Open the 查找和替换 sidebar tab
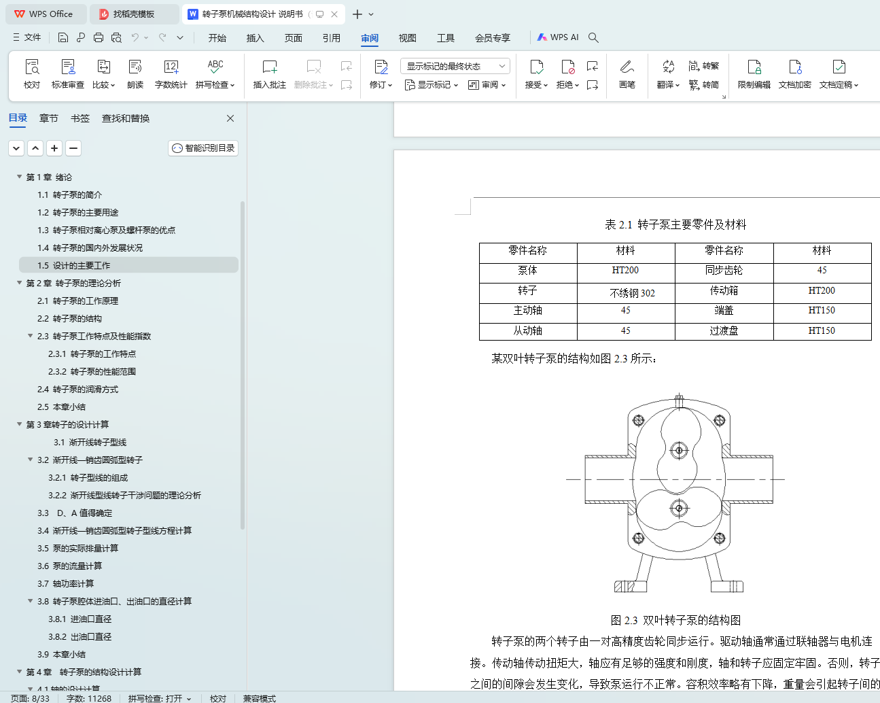The height and width of the screenshot is (703, 880). pos(126,118)
